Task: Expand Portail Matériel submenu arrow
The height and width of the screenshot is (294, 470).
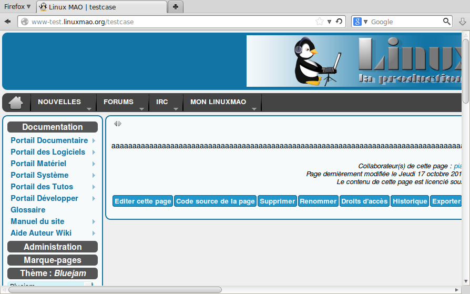Action: (94, 164)
